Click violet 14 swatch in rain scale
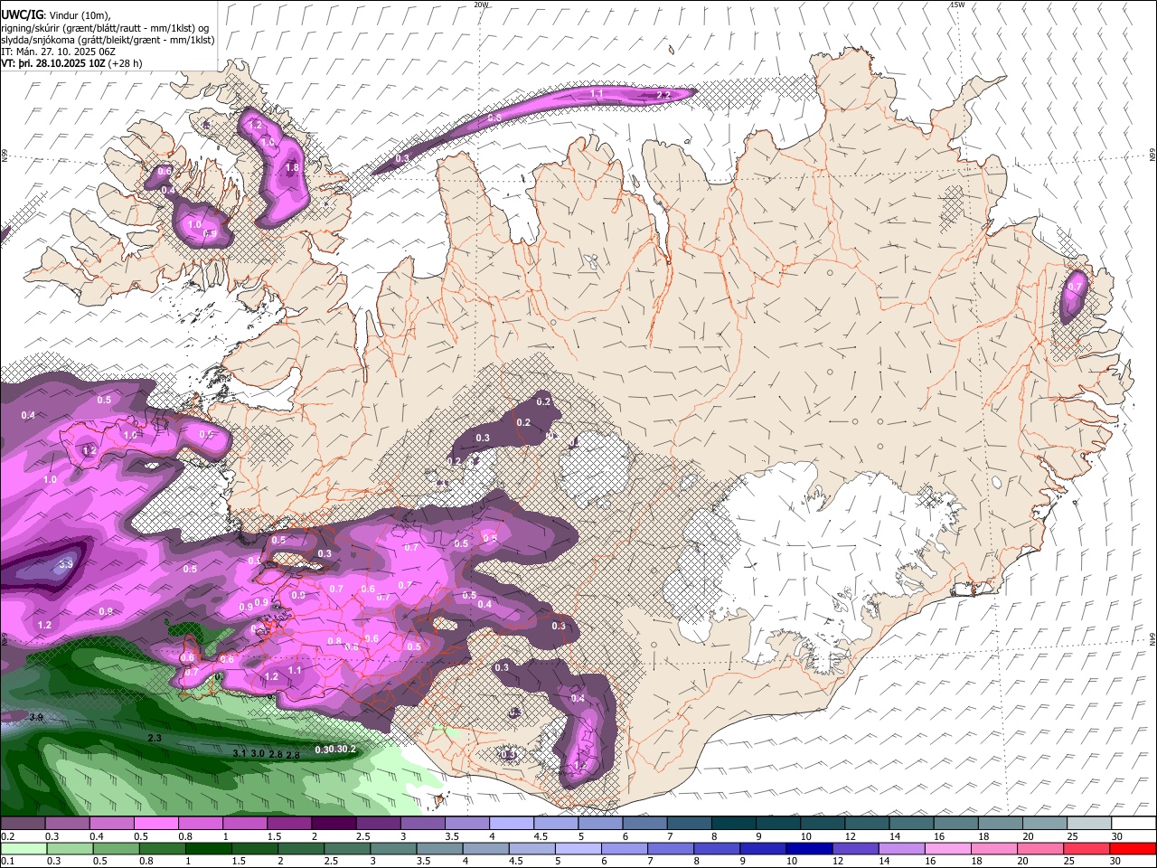This screenshot has height=868, width=1157. click(x=901, y=848)
